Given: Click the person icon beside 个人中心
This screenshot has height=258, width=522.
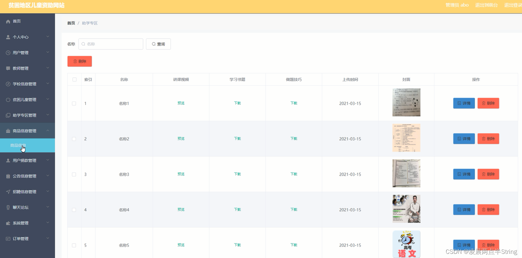Looking at the screenshot, I should [8, 37].
